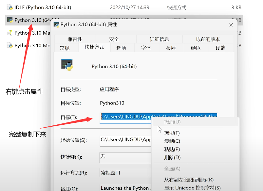This screenshot has width=263, height=191.
Task: Click the Python 3.10 Ma shortcut icon
Action: [9, 33]
